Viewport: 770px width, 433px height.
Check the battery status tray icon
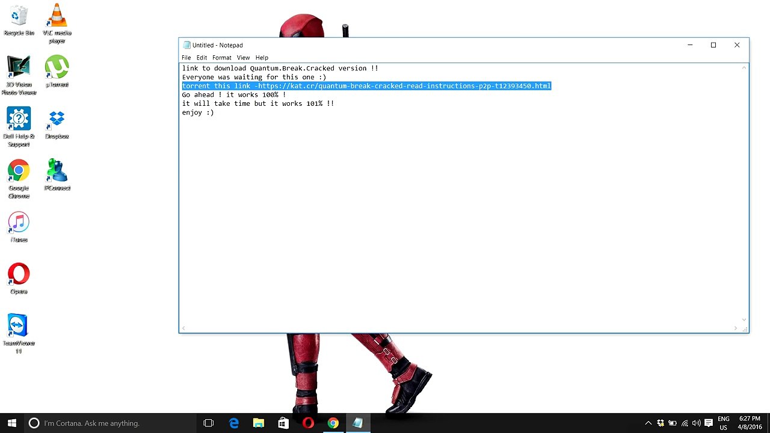673,423
